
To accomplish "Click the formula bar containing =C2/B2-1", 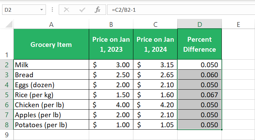I will click(180, 10).
